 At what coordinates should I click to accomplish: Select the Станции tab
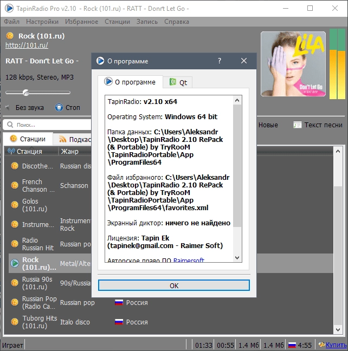28,139
